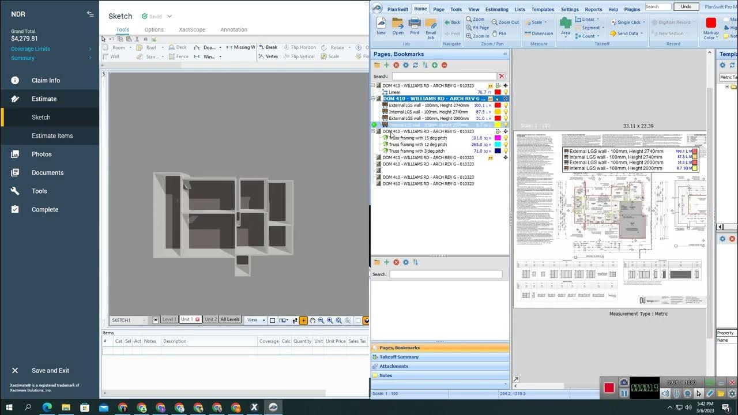This screenshot has width=738, height=415.
Task: Click the All Levels toggle below sketch
Action: pyautogui.click(x=229, y=319)
